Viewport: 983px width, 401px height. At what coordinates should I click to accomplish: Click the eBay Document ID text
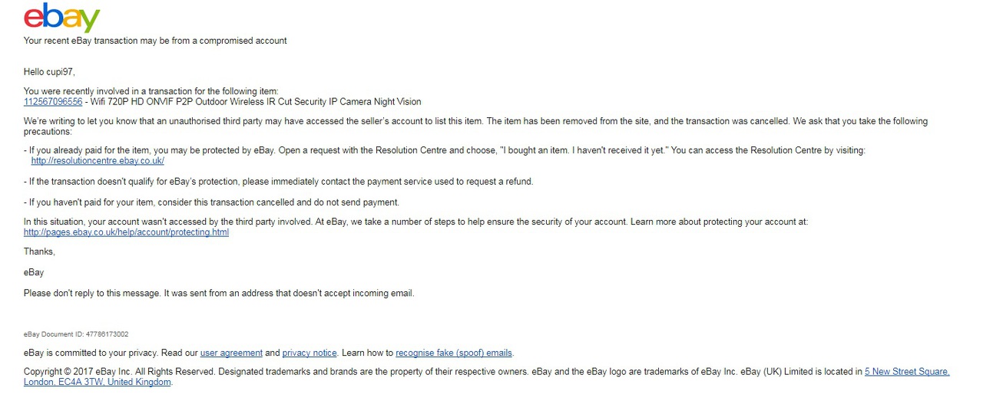pyautogui.click(x=76, y=334)
